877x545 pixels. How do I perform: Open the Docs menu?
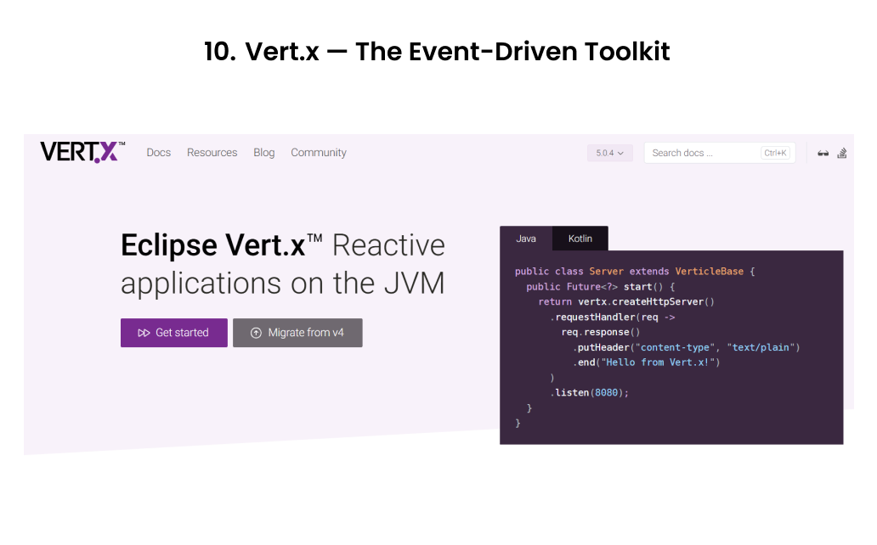click(x=158, y=153)
